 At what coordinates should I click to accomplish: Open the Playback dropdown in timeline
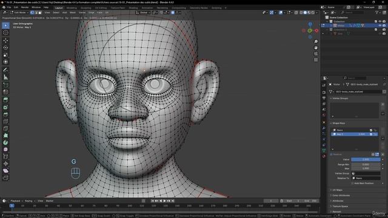click(17, 201)
